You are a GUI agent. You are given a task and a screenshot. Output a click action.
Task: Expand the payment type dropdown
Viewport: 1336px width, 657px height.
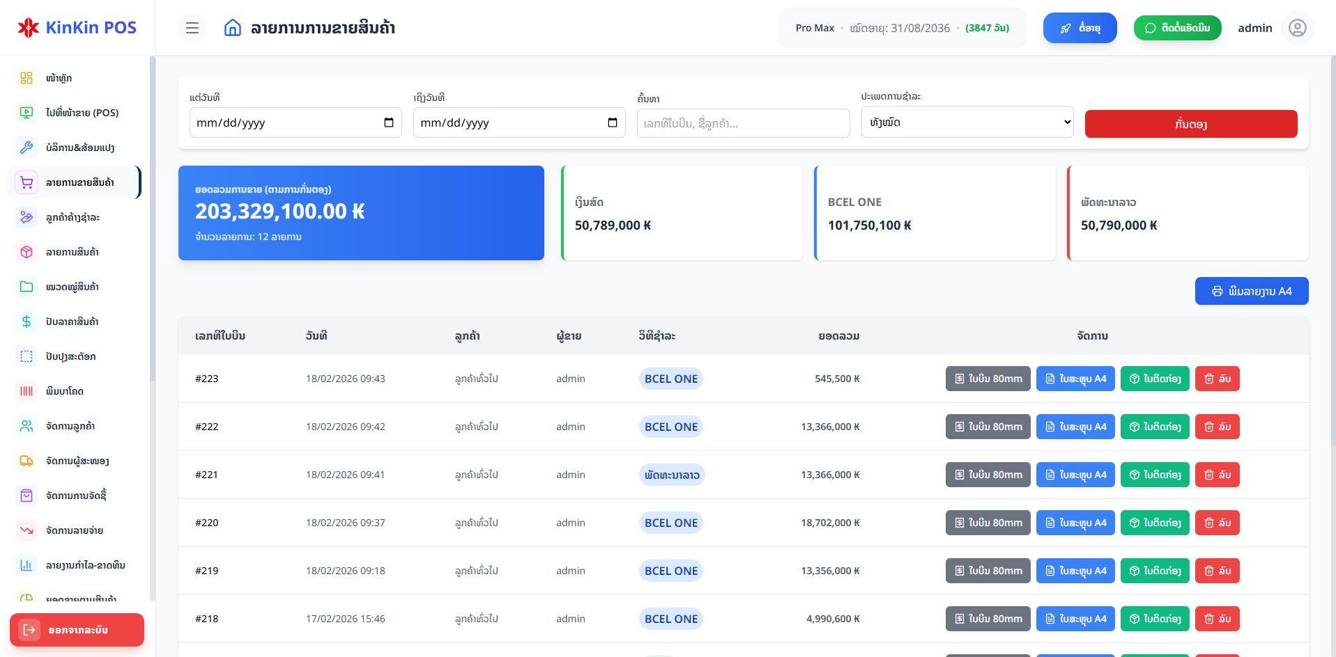(x=967, y=122)
